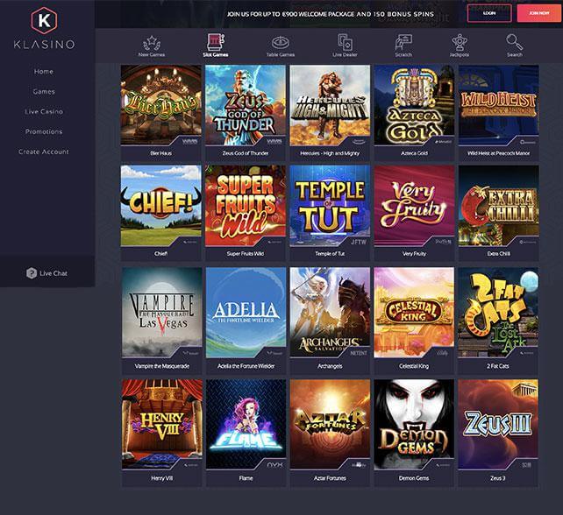Click the Join Now button
Image resolution: width=563 pixels, height=515 pixels.
[x=539, y=13]
